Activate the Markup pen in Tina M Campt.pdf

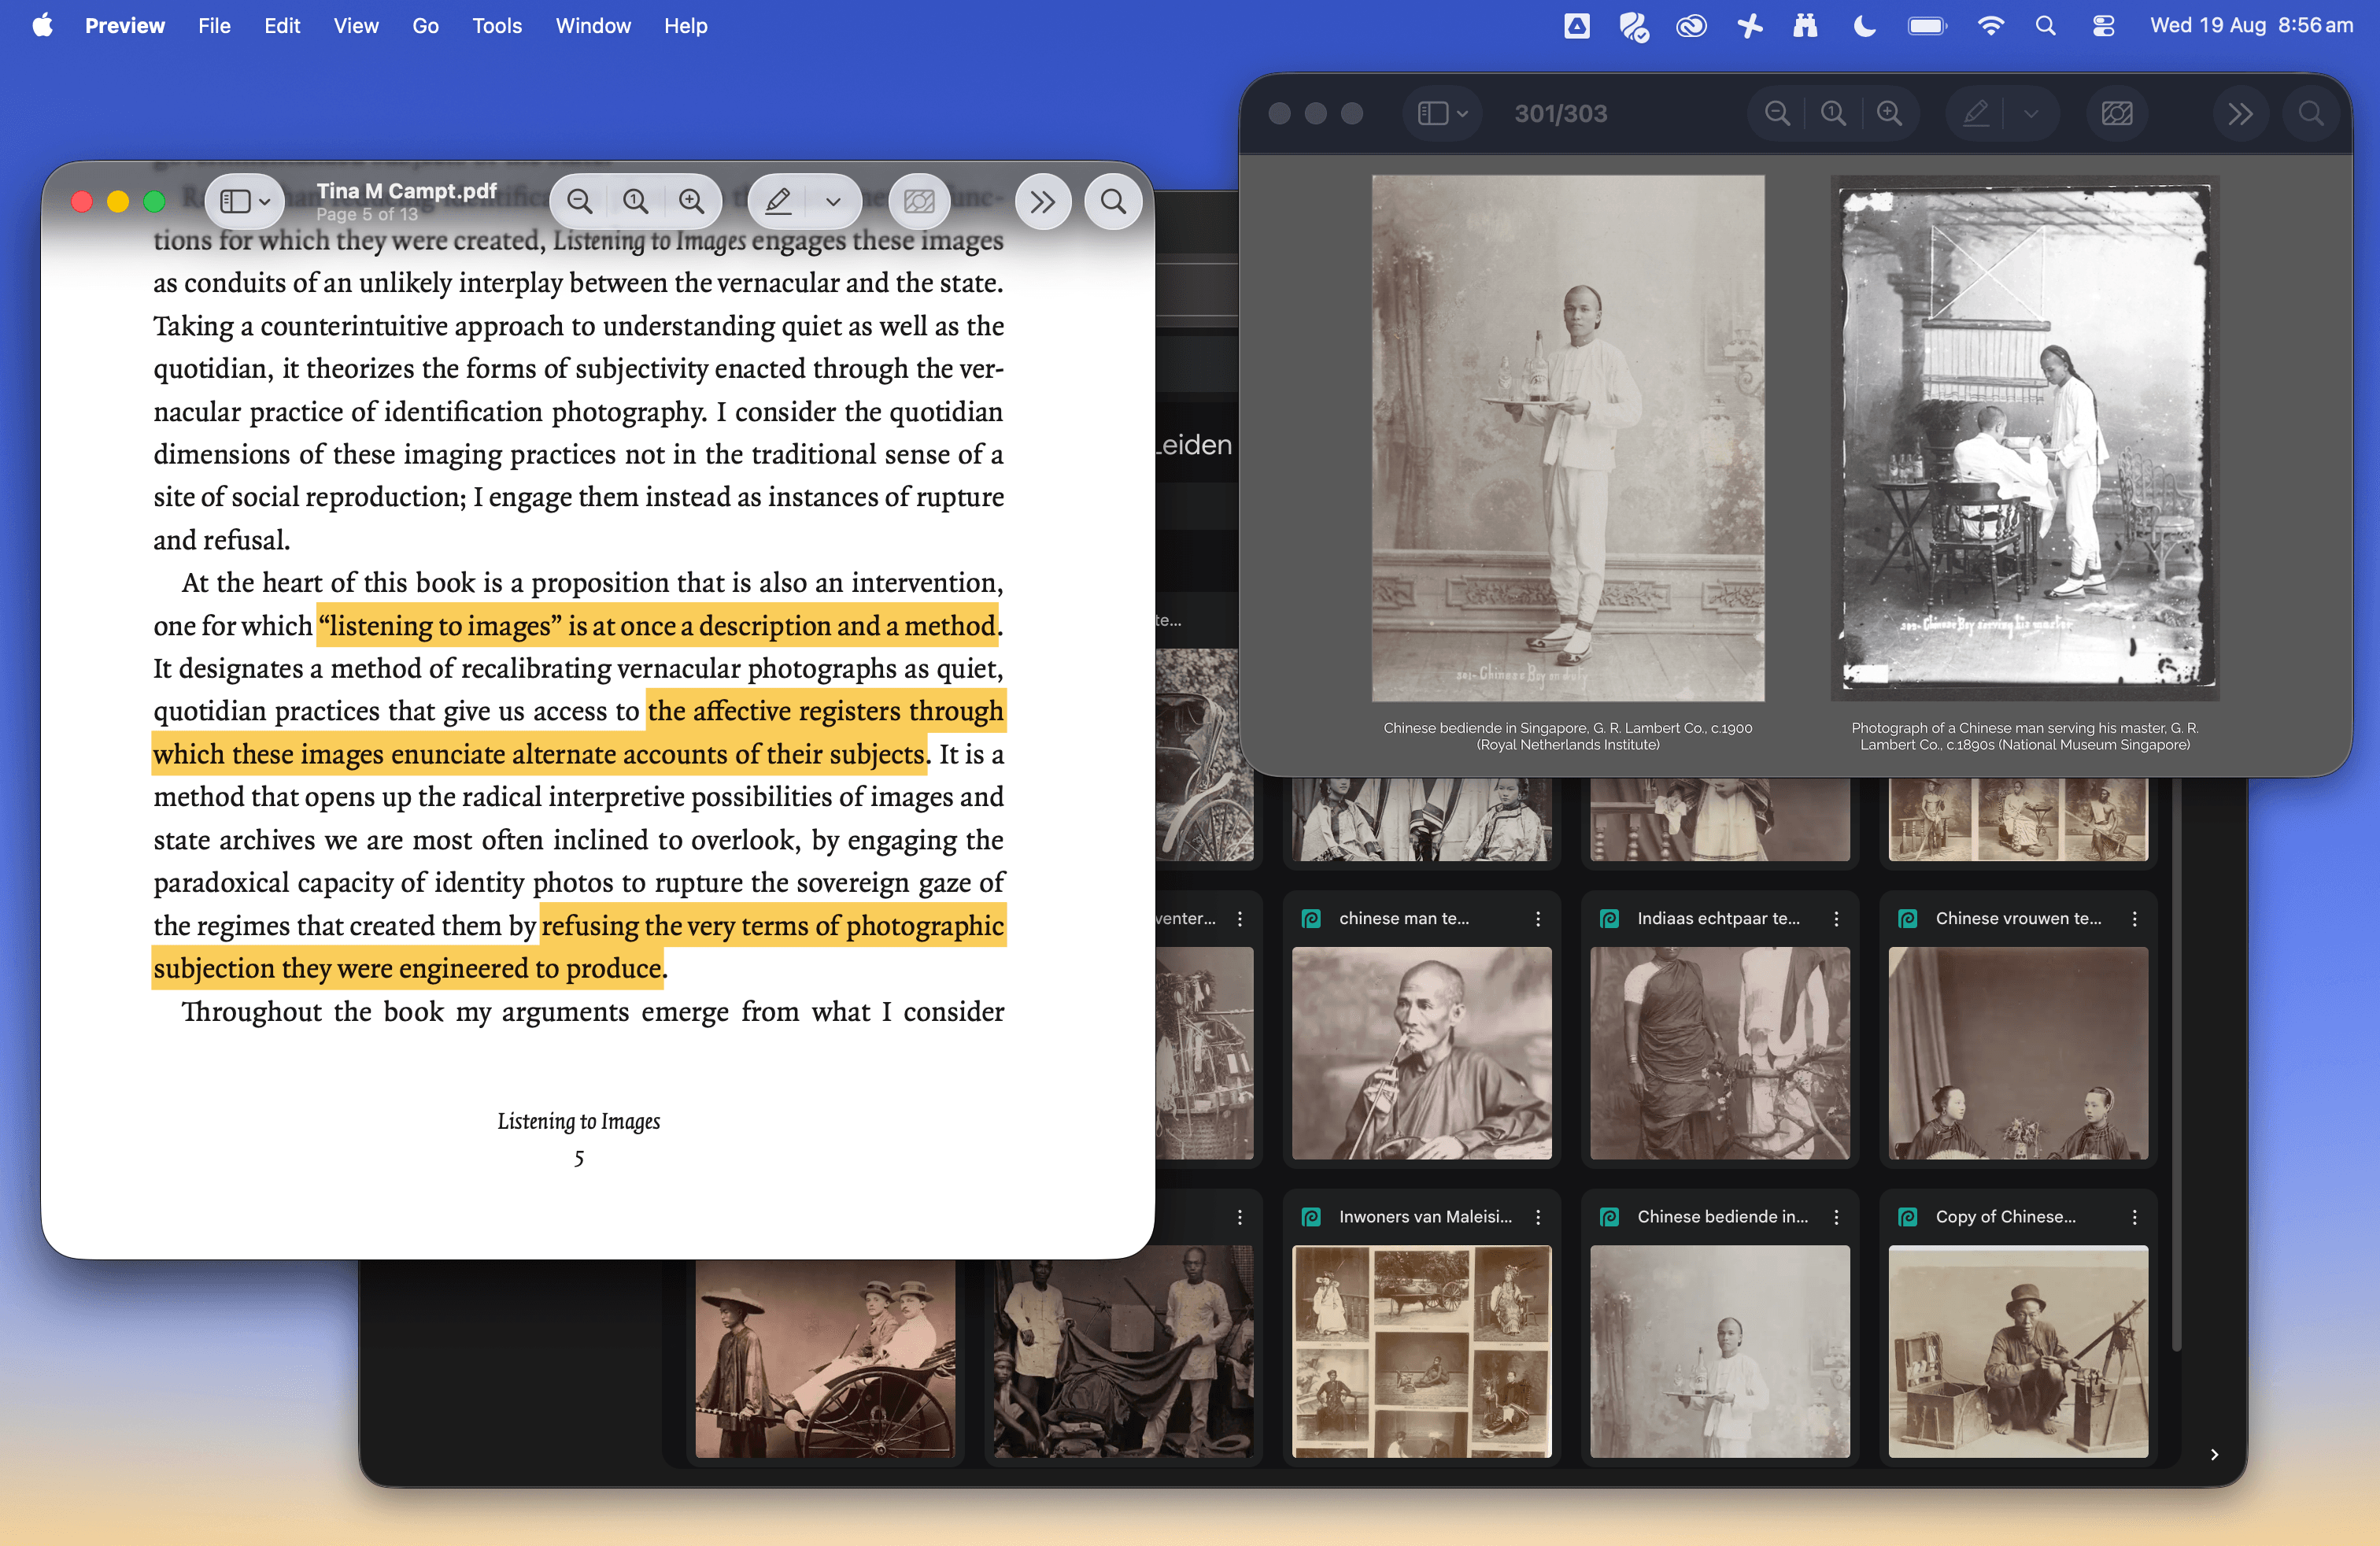pyautogui.click(x=778, y=201)
